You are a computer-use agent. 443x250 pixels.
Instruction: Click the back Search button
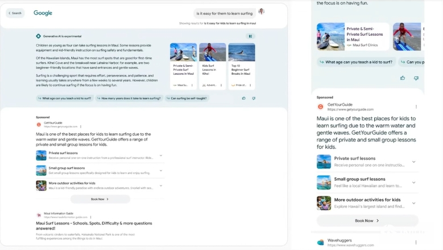(15, 13)
